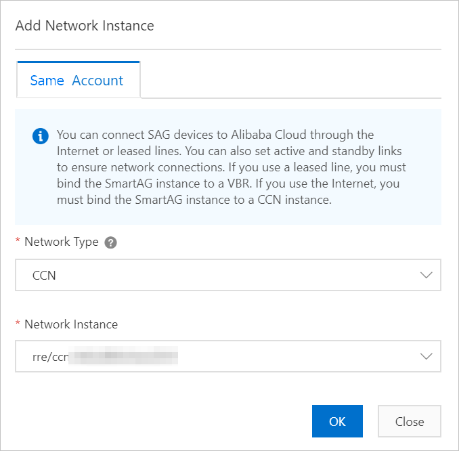Click the blue info icon in notice
Screen dimensions: 459x451
pyautogui.click(x=41, y=136)
